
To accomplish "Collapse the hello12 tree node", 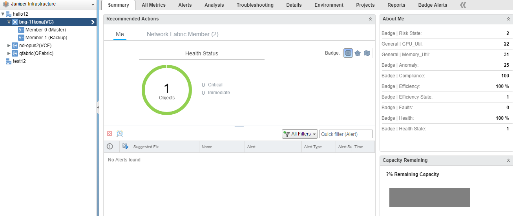I will [x=3, y=14].
